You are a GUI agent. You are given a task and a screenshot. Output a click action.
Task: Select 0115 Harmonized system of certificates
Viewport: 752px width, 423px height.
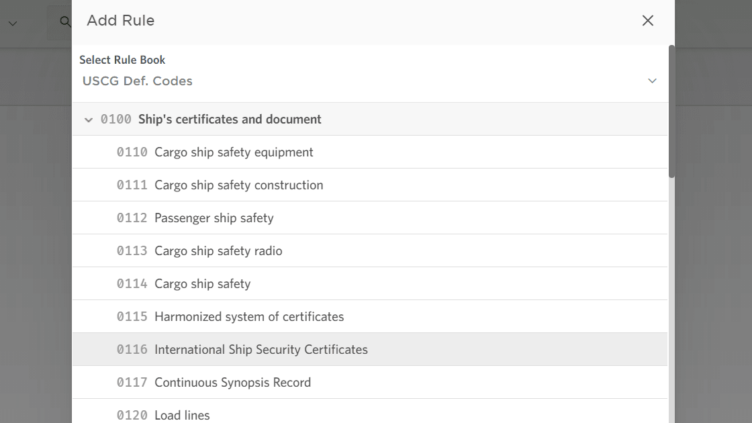coord(249,317)
